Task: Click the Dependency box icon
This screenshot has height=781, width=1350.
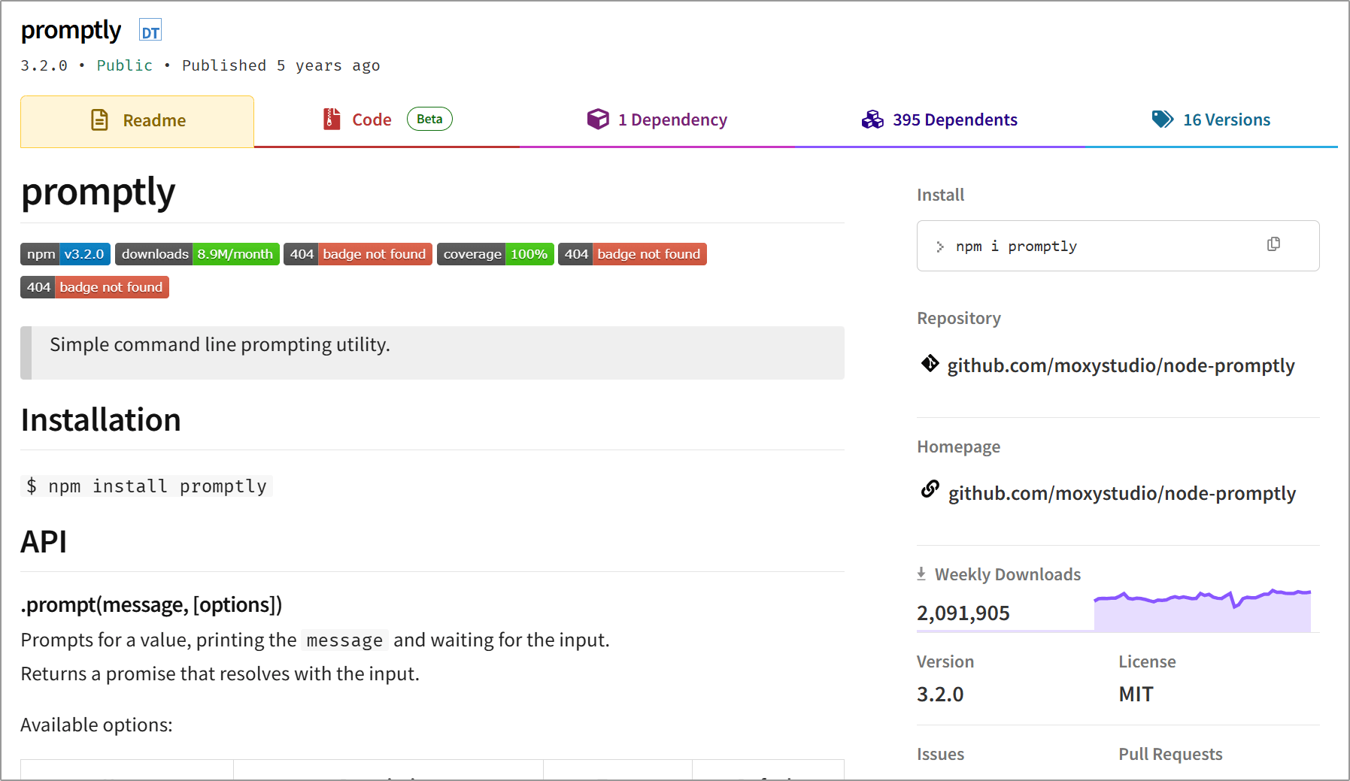Action: pyautogui.click(x=598, y=119)
